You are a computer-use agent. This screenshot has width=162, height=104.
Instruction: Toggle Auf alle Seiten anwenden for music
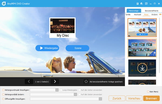click(x=79, y=90)
